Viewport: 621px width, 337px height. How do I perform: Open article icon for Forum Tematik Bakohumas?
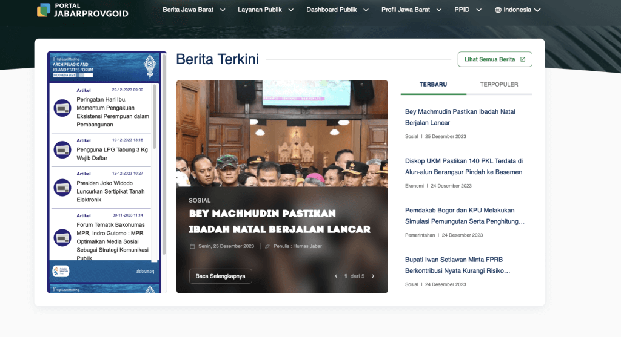coord(62,238)
